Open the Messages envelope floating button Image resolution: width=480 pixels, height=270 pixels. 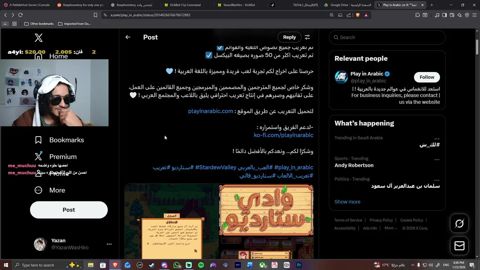click(x=459, y=246)
